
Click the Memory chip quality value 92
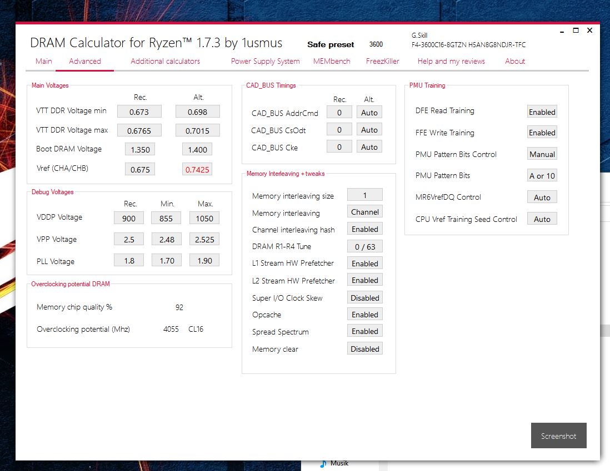pos(179,307)
